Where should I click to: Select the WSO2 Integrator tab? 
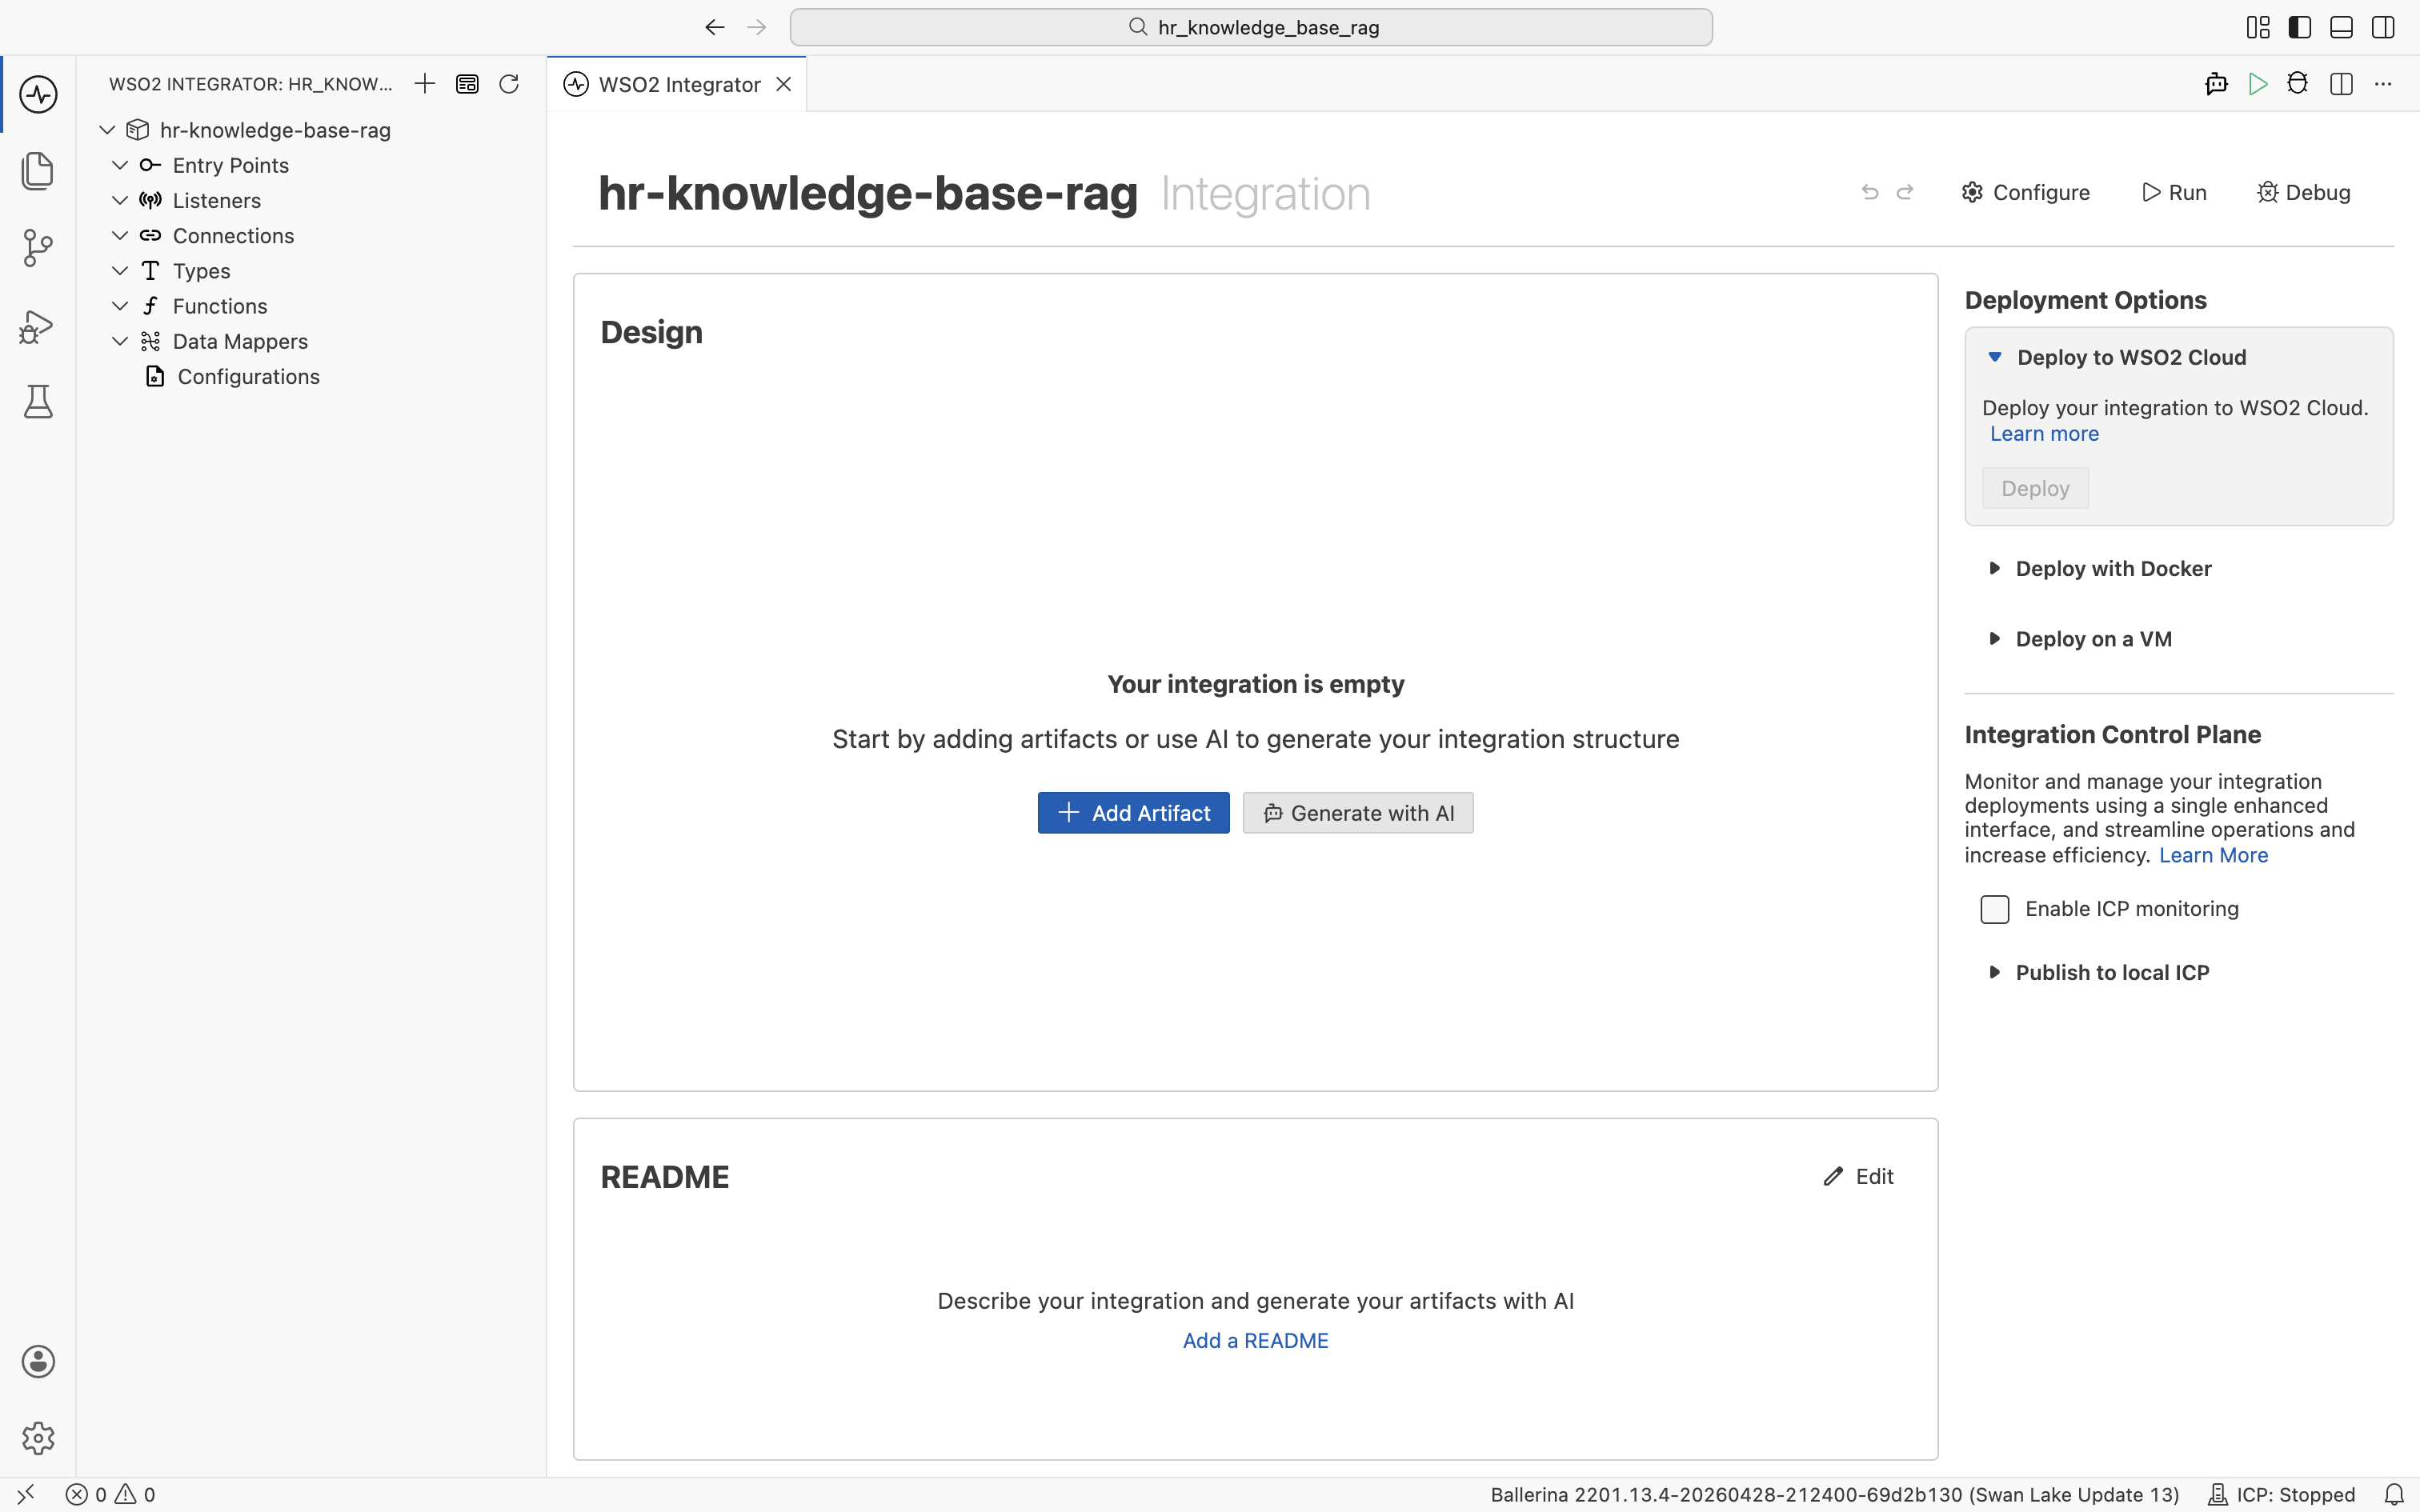point(677,84)
